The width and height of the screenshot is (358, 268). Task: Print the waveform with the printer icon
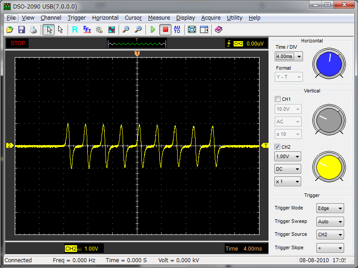pos(33,29)
